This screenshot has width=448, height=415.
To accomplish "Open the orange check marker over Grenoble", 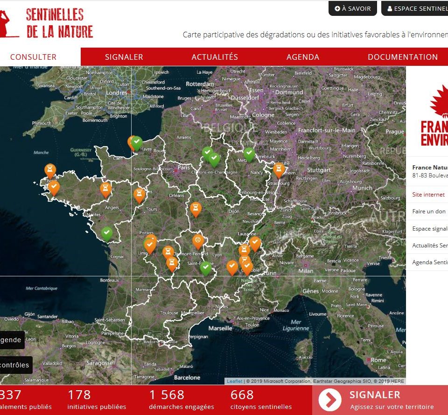I will (x=247, y=267).
